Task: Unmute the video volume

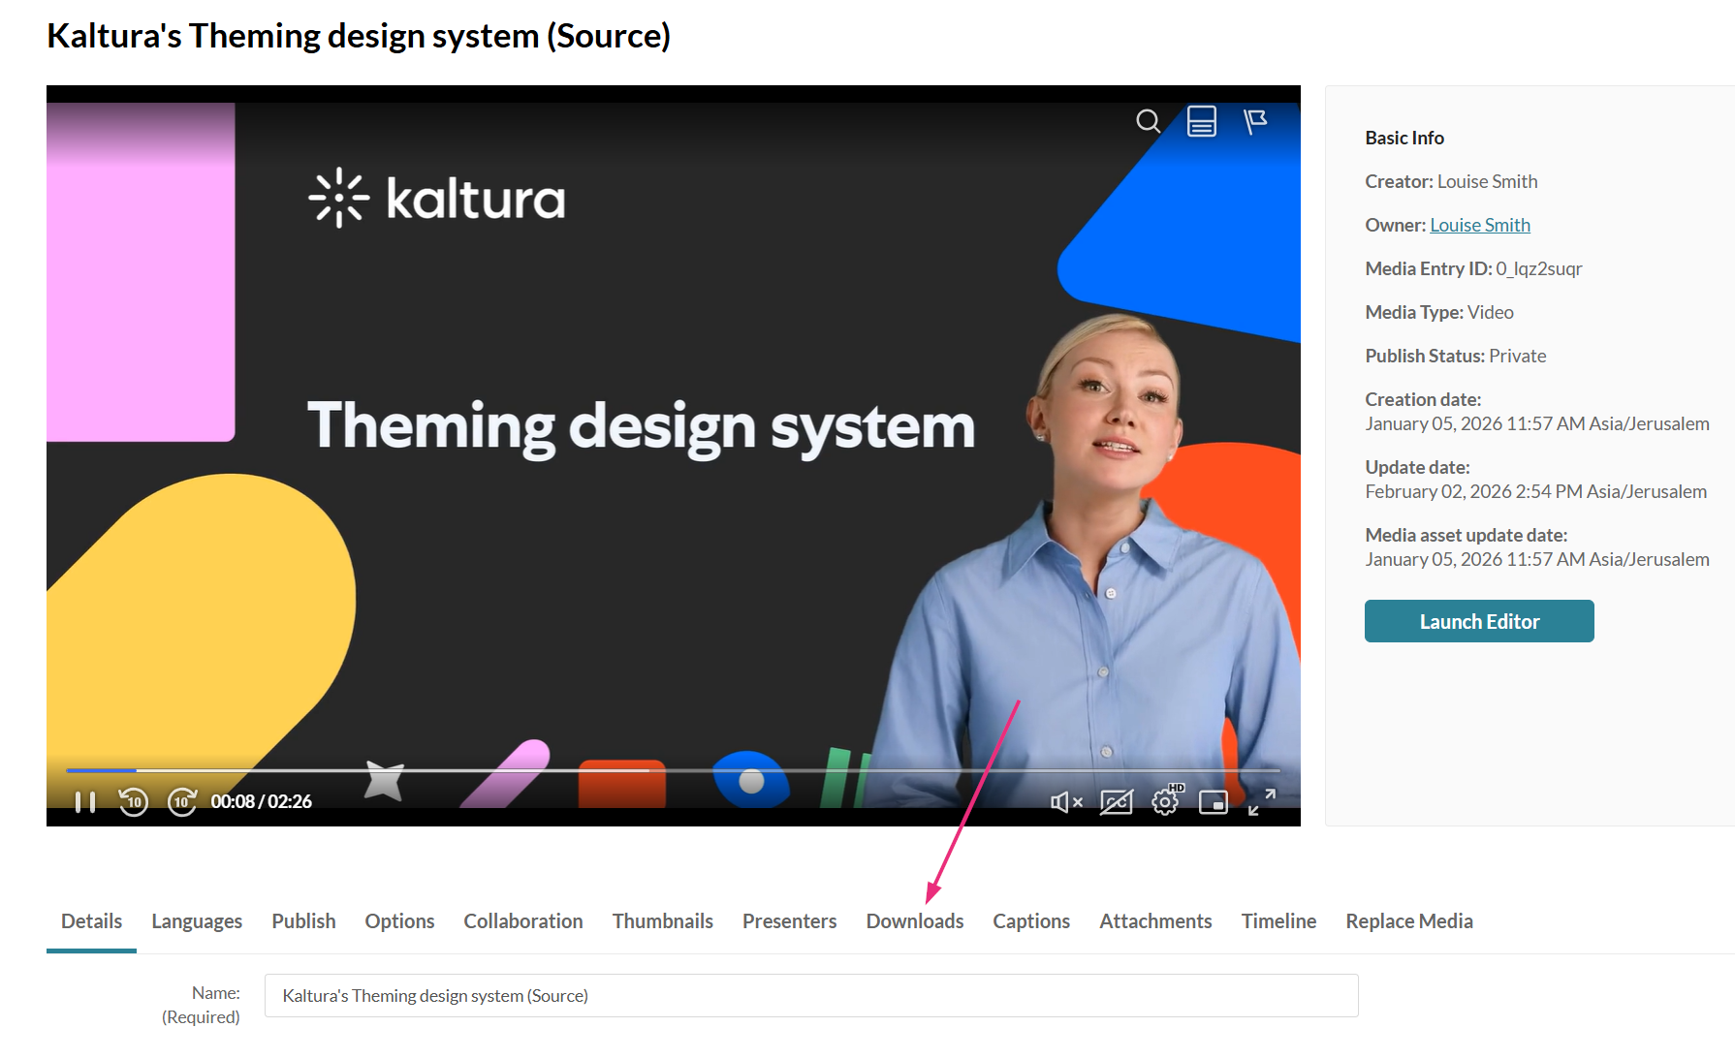Action: click(1066, 802)
